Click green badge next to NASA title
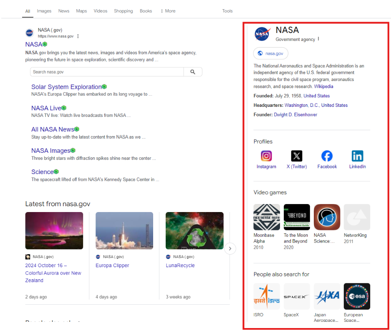 (x=45, y=44)
